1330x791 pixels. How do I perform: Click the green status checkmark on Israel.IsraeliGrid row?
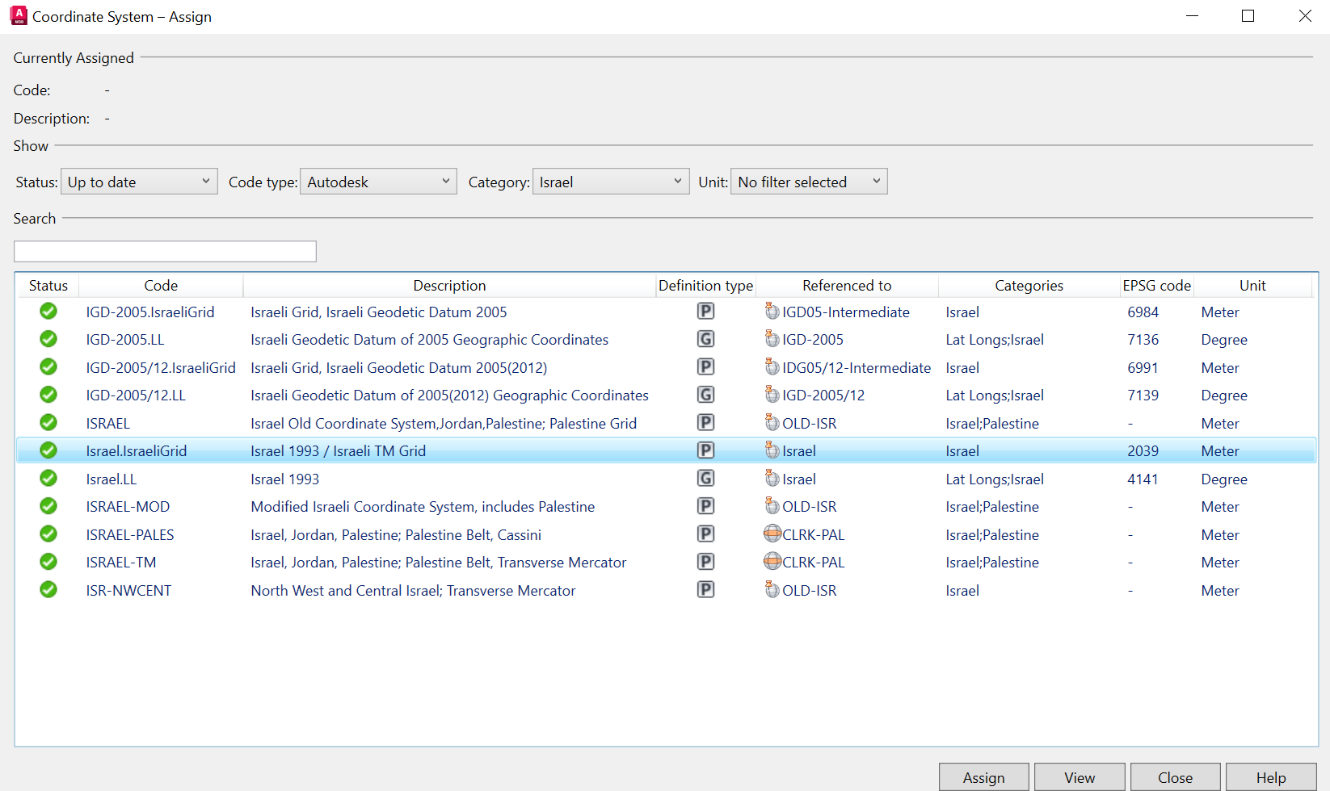(x=48, y=450)
